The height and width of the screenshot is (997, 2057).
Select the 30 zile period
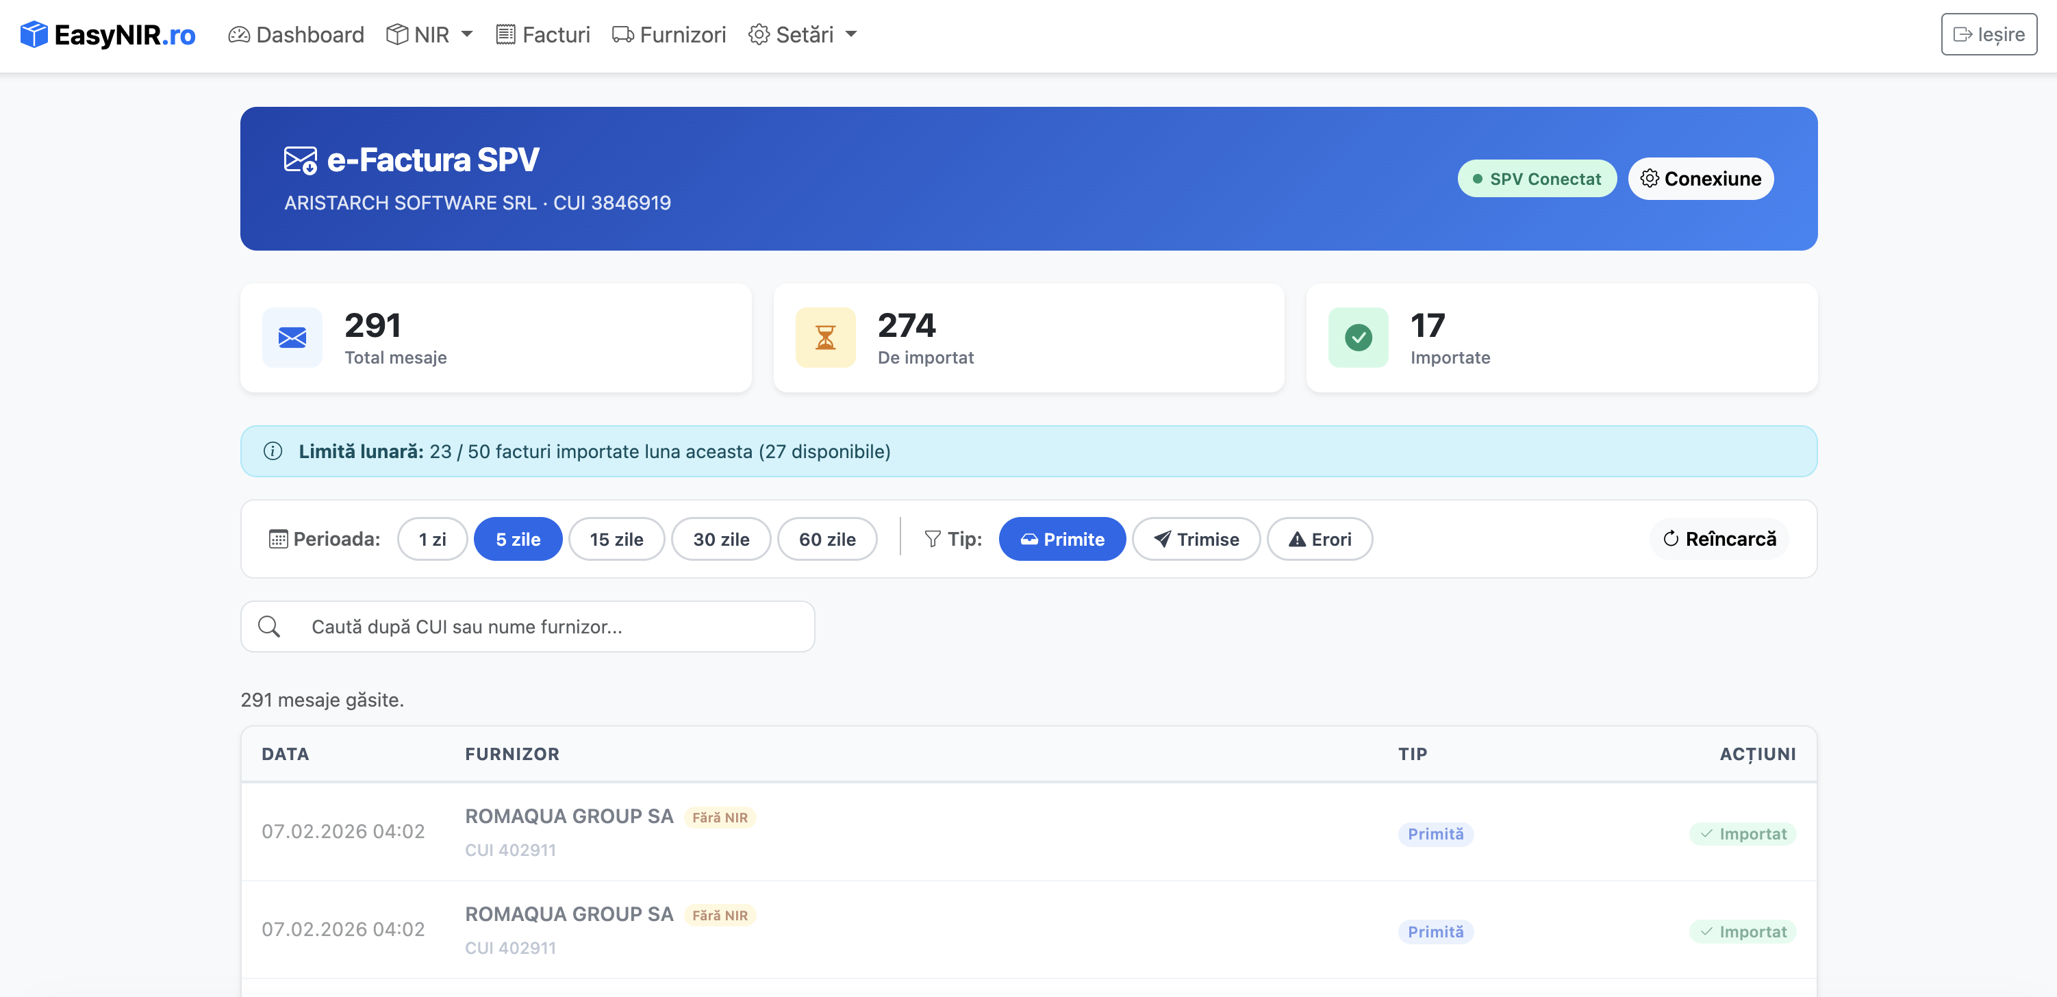721,540
